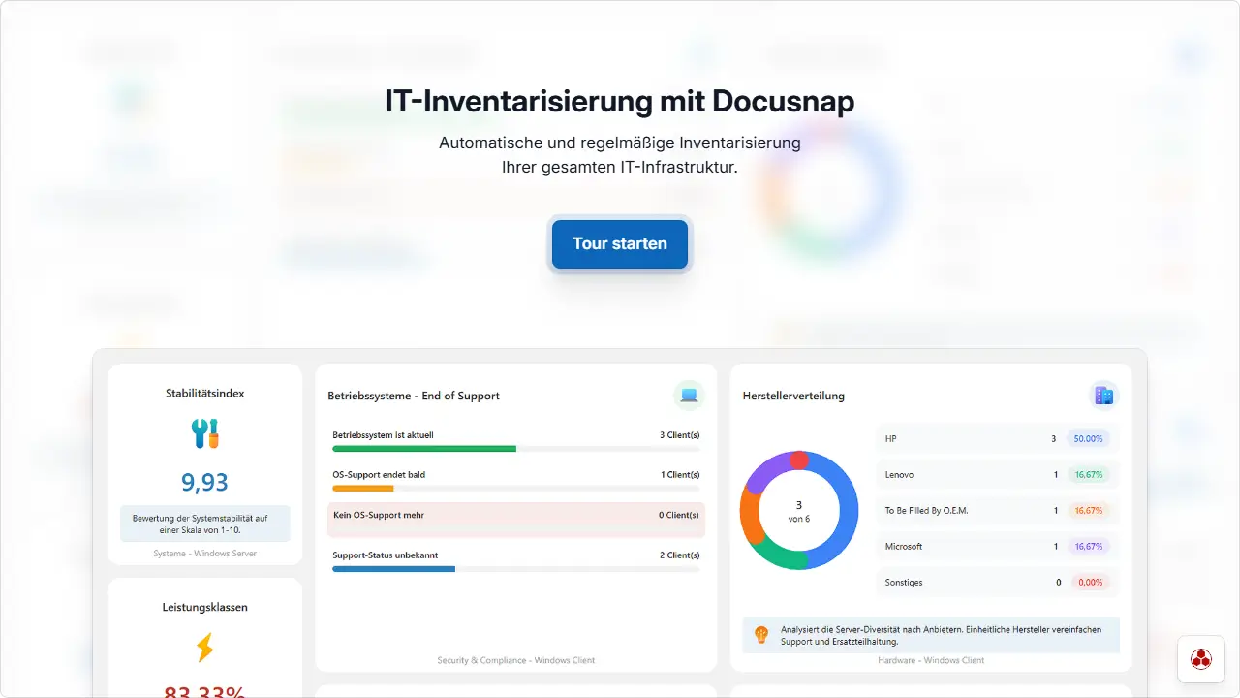Select the Sonstiges manufacturer row label
1240x698 pixels.
[904, 583]
